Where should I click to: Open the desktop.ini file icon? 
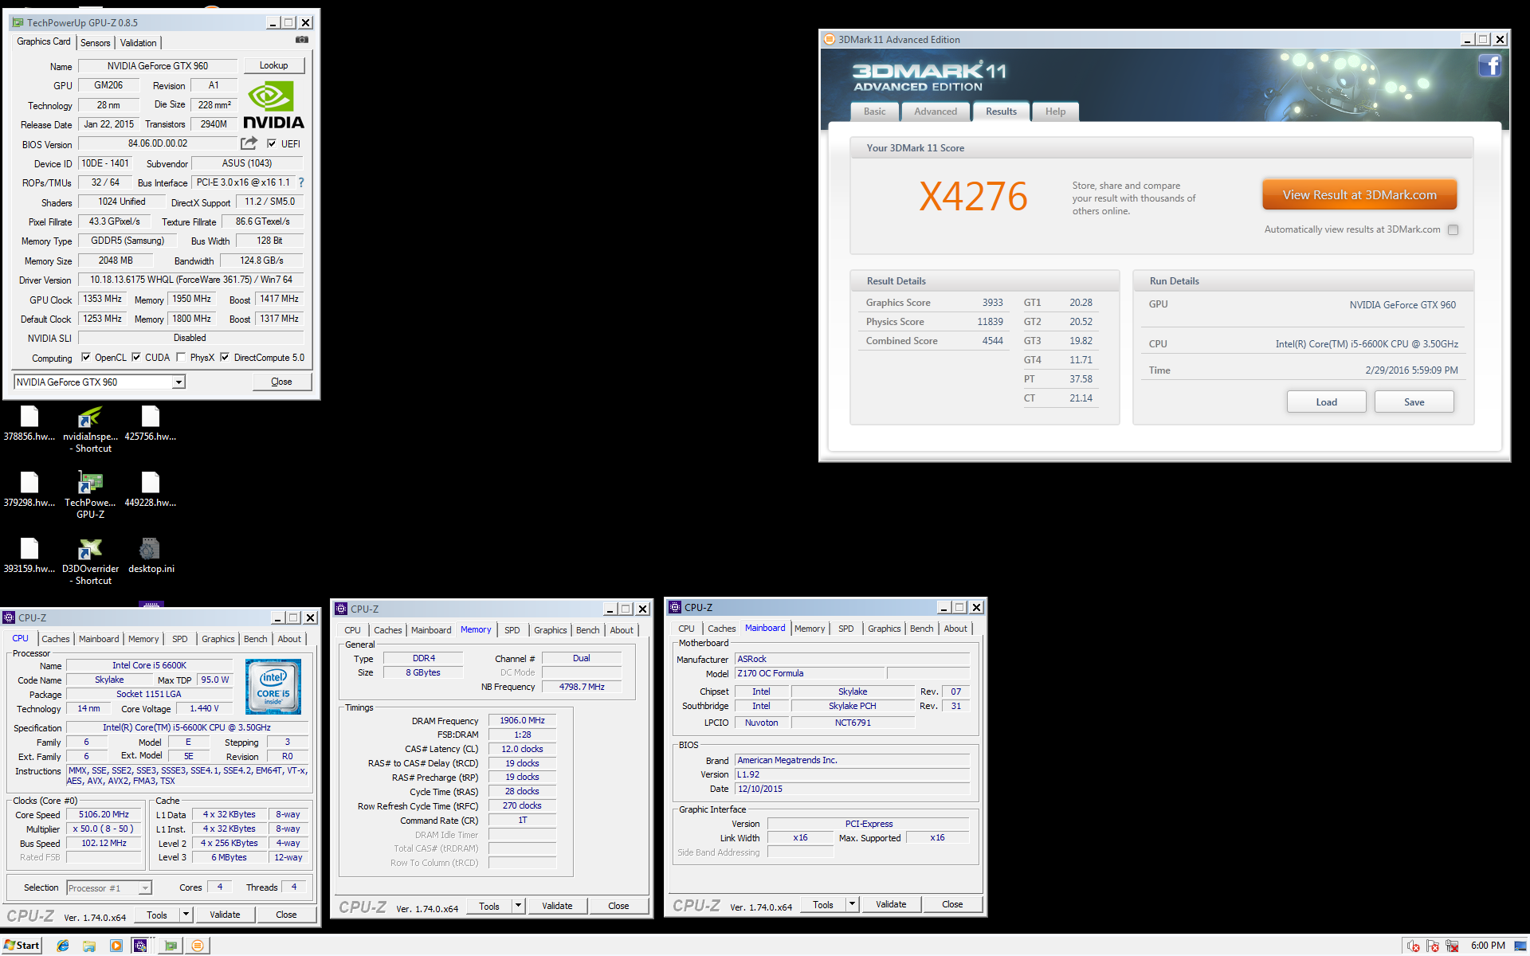(x=151, y=554)
